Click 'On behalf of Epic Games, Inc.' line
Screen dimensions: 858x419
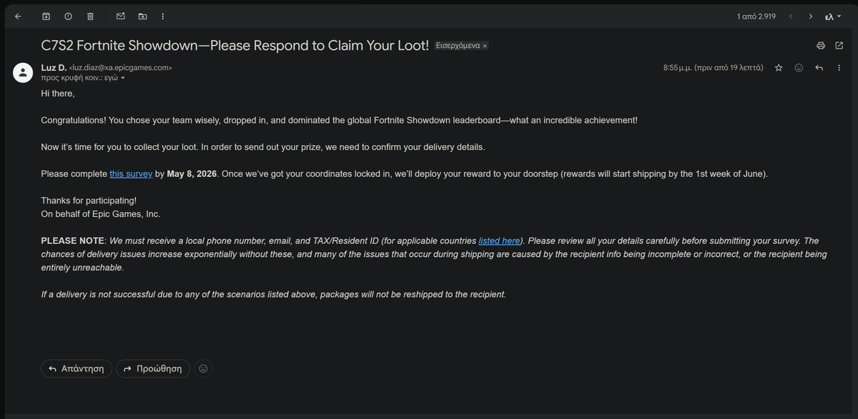pyautogui.click(x=101, y=213)
